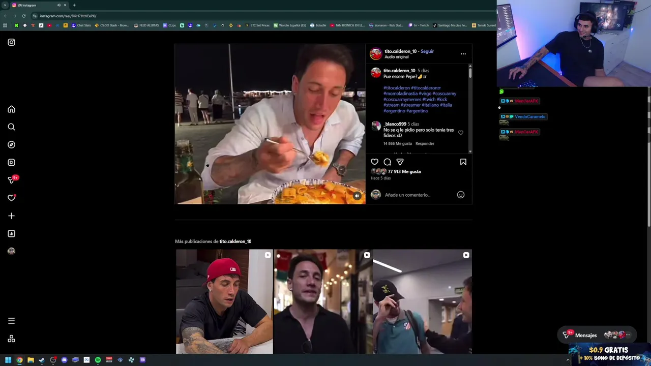This screenshot has width=651, height=366.
Task: Open the Mensajes floating button
Action: [x=597, y=335]
